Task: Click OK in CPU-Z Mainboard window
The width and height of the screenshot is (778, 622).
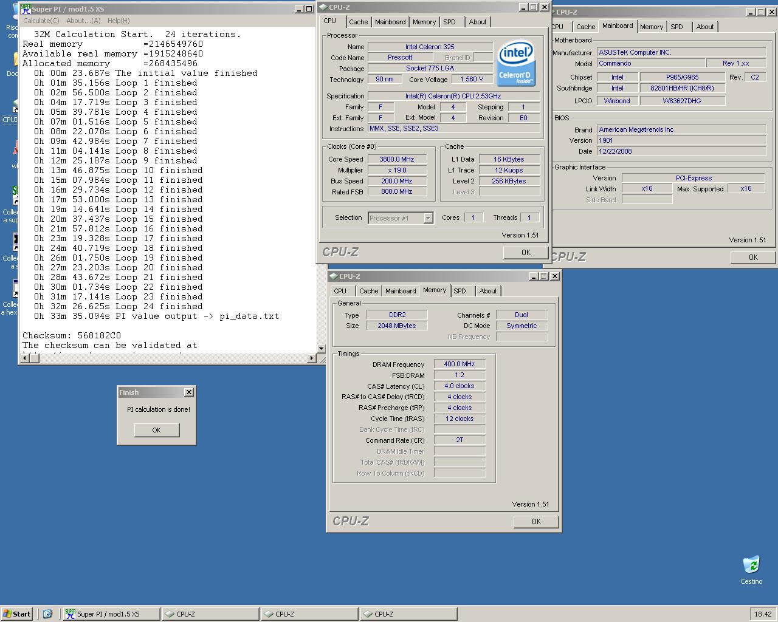Action: point(753,258)
